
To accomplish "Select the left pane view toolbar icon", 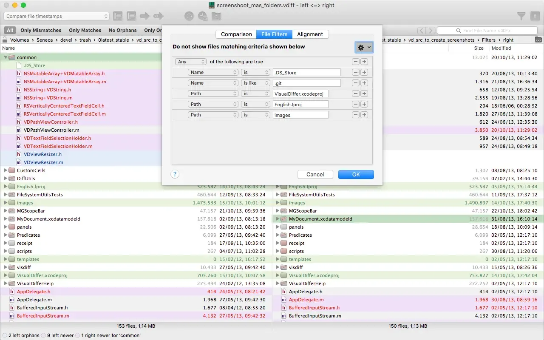I will tap(117, 16).
